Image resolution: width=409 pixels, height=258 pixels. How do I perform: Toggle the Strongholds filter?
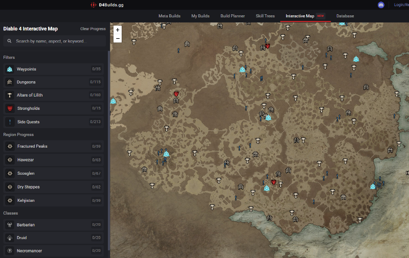click(x=54, y=108)
